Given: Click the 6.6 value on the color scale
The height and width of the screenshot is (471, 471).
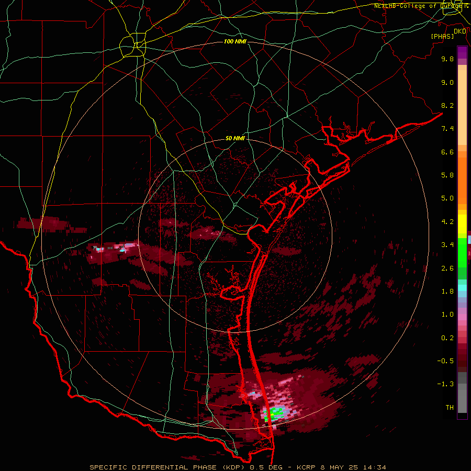Looking at the screenshot, I should tap(447, 152).
